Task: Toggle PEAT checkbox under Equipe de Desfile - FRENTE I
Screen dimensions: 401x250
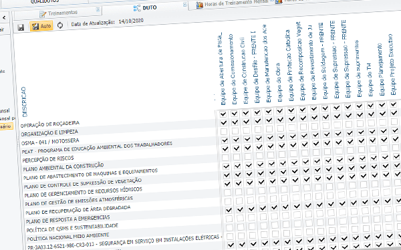Action: pos(259,138)
